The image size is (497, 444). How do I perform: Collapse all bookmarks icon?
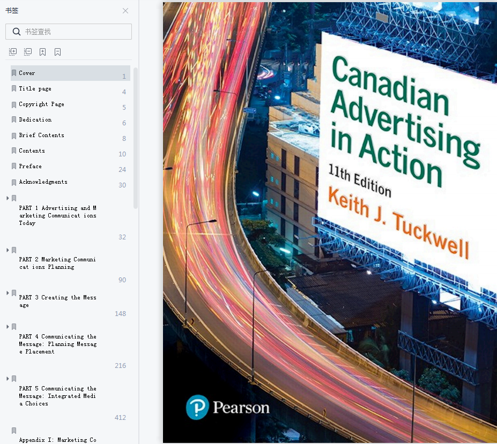tap(28, 52)
